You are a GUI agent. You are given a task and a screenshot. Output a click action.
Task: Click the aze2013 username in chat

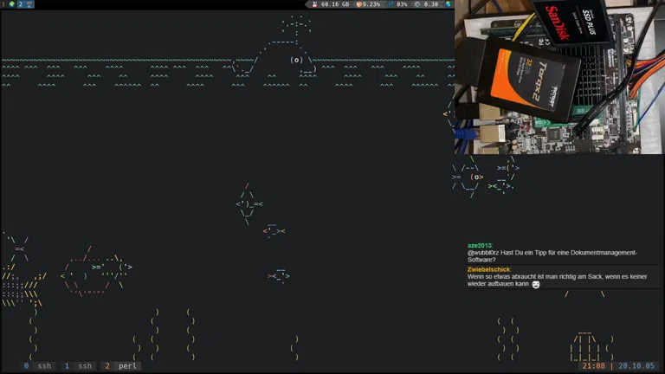tap(480, 246)
